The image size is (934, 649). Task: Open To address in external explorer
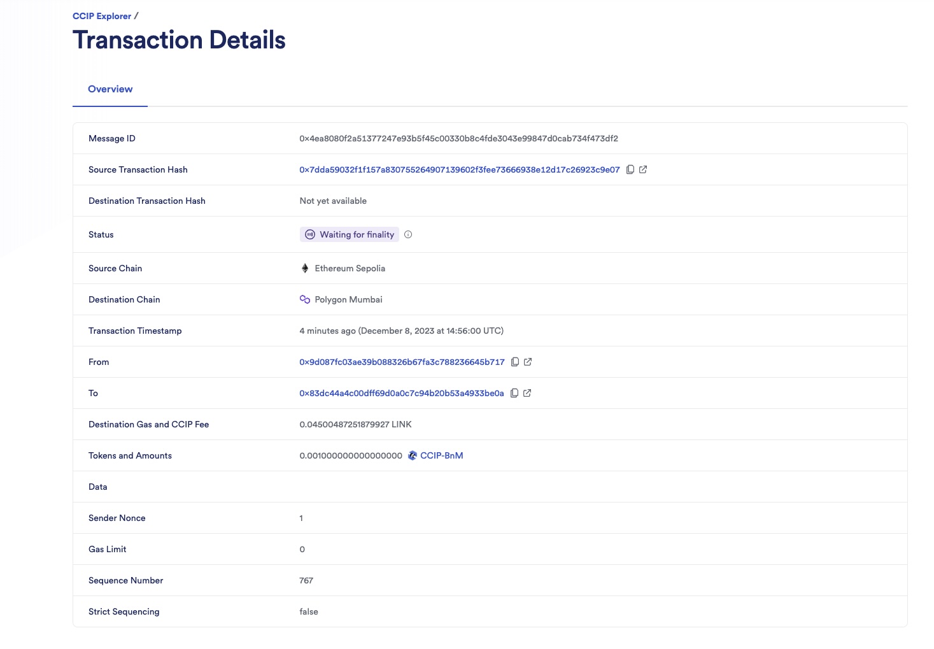(527, 393)
